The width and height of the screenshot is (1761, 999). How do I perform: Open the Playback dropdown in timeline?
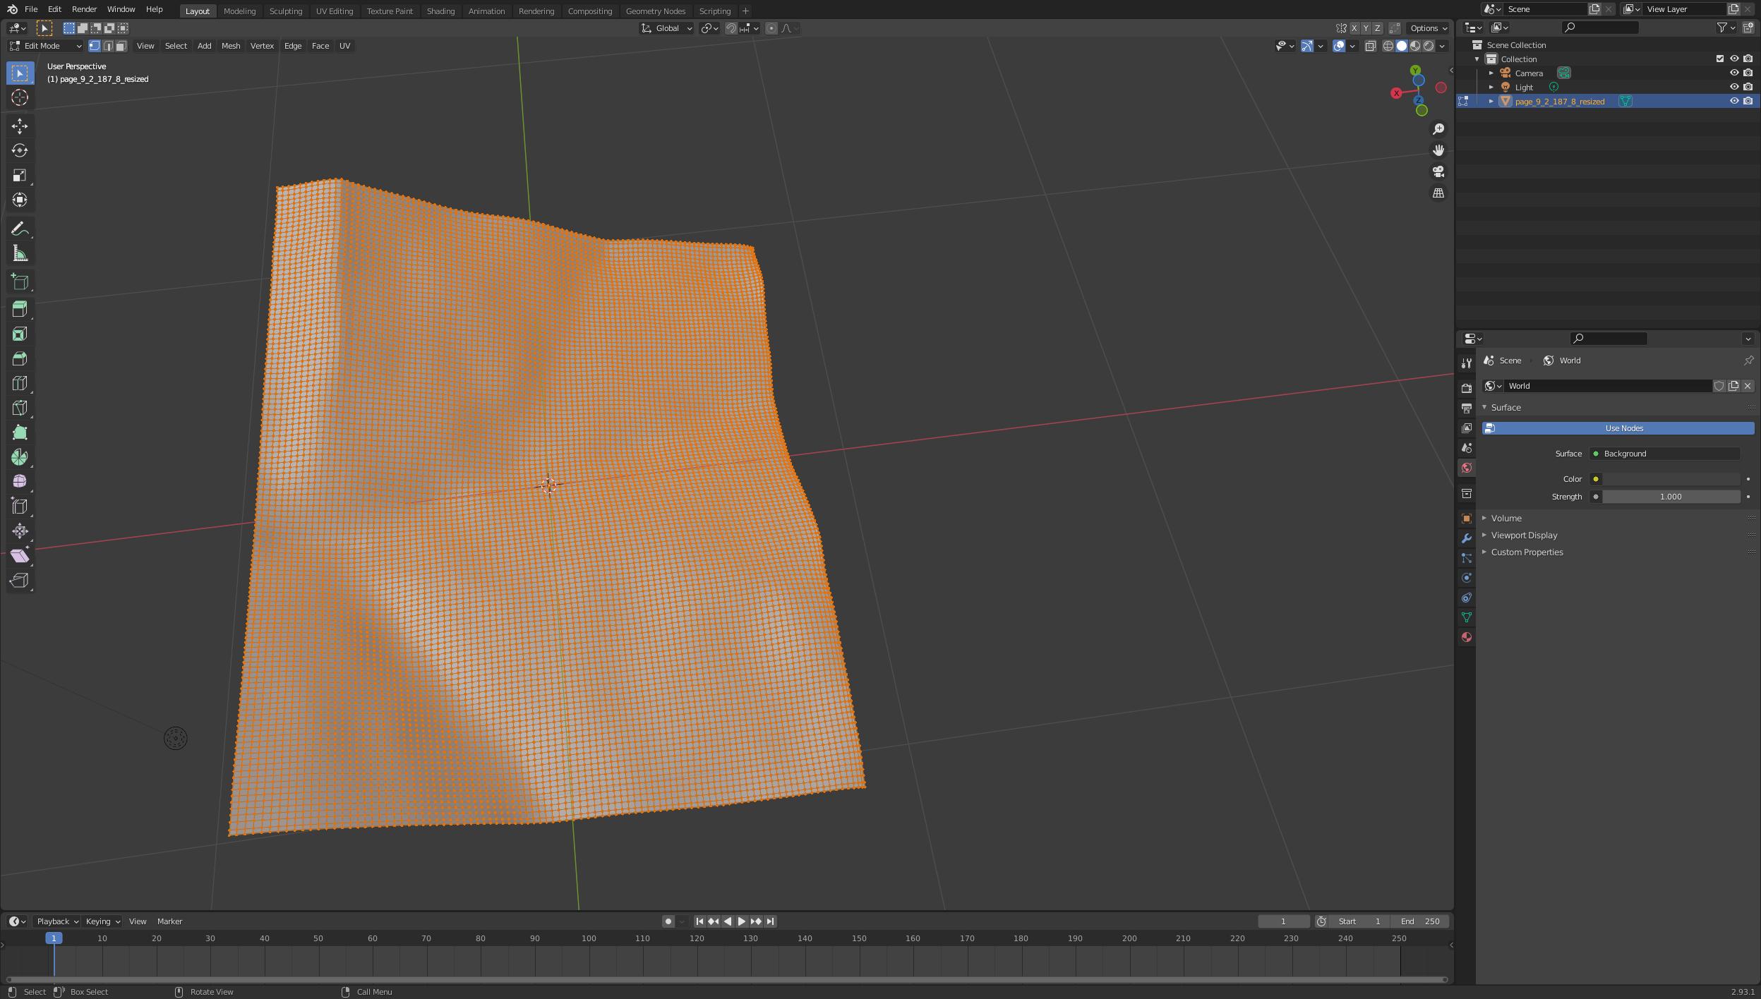(x=57, y=921)
